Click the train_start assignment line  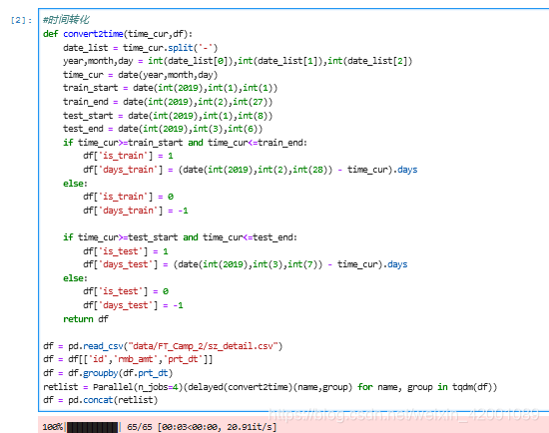coord(170,88)
